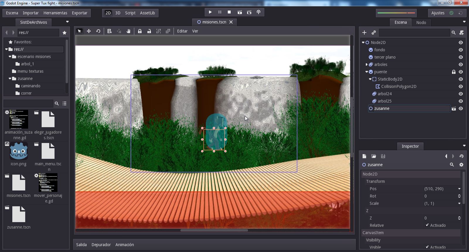Create a new resource in Inspector
Image resolution: width=469 pixels, height=252 pixels.
(364, 156)
